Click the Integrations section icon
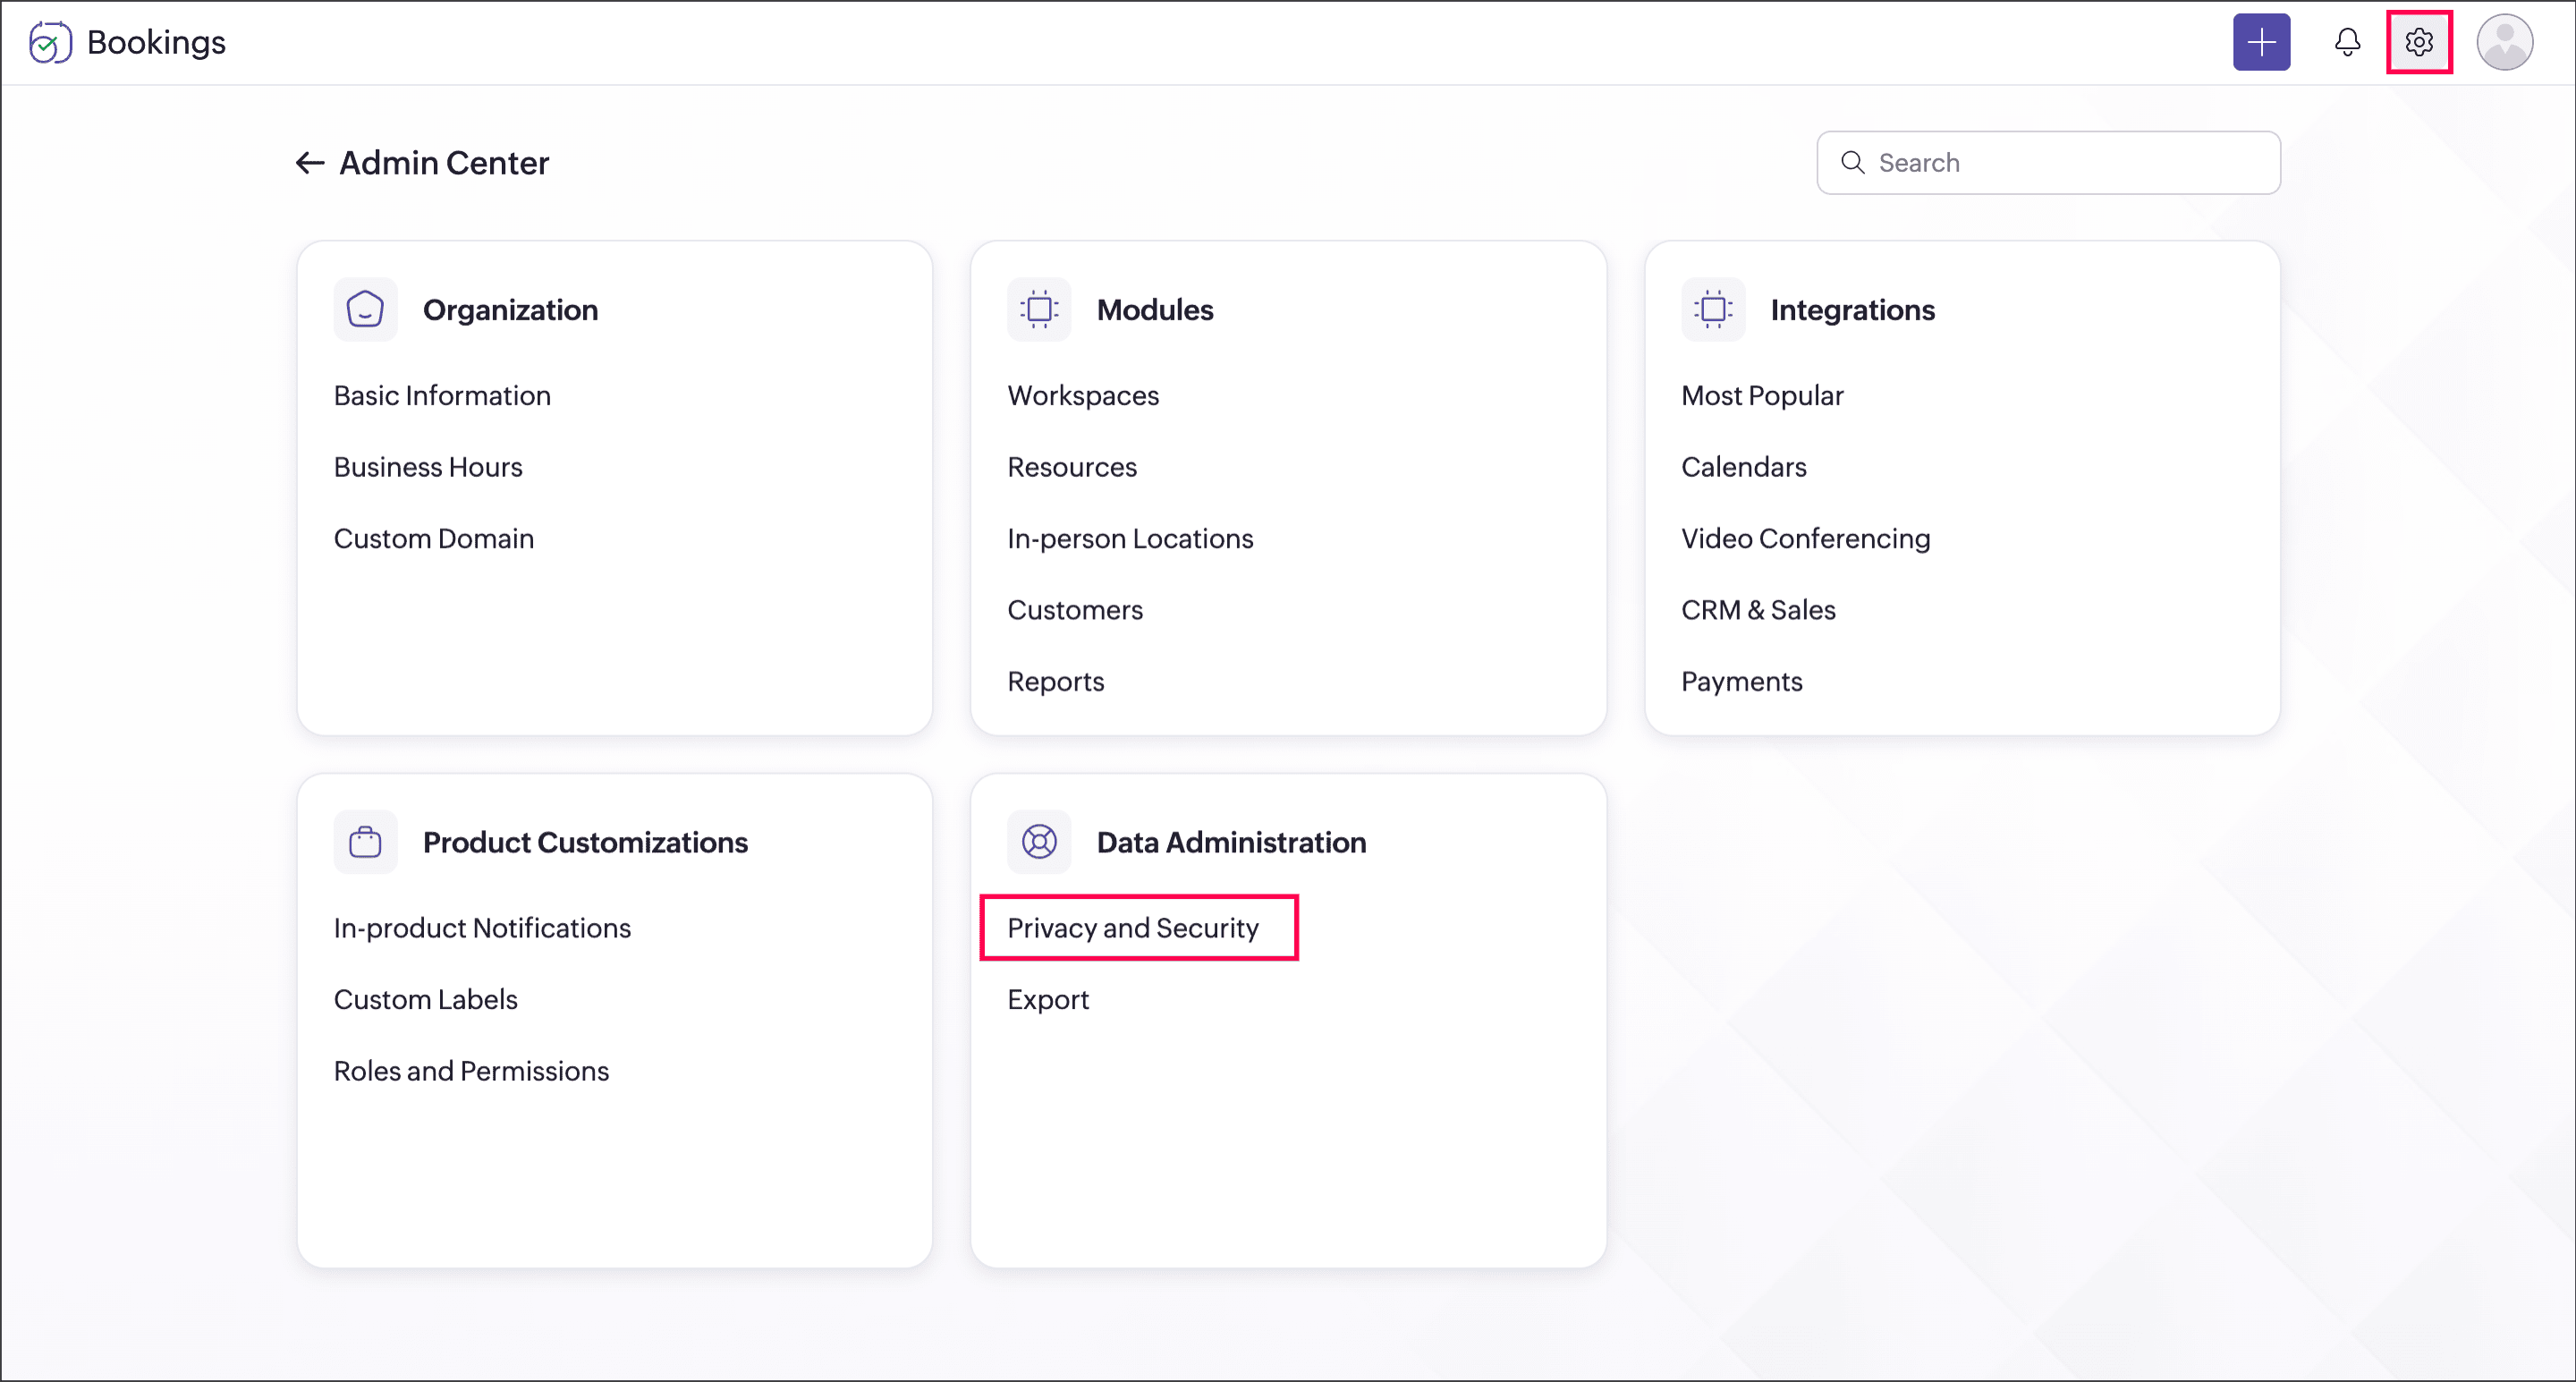The height and width of the screenshot is (1382, 2576). tap(1713, 310)
